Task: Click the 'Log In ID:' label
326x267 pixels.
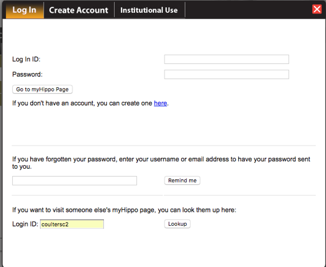Action: (26, 59)
